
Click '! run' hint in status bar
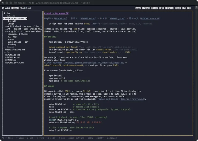tap(62, 138)
